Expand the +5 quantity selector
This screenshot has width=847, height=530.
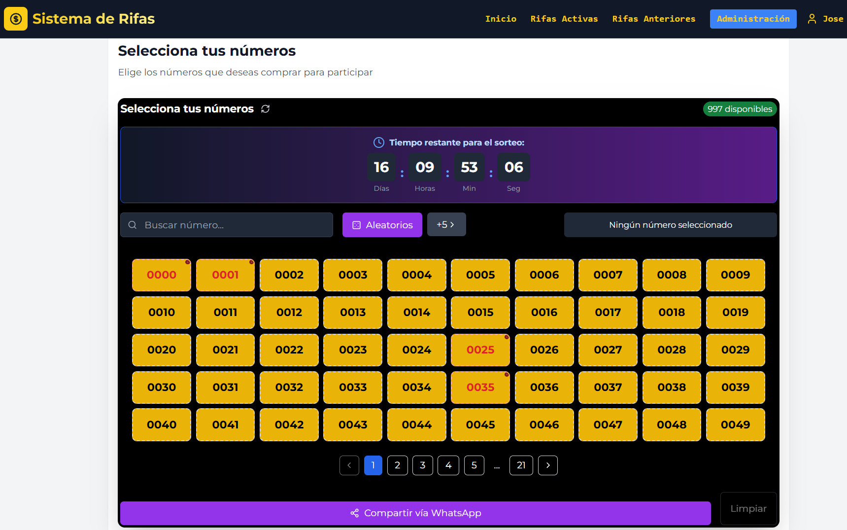(x=446, y=225)
